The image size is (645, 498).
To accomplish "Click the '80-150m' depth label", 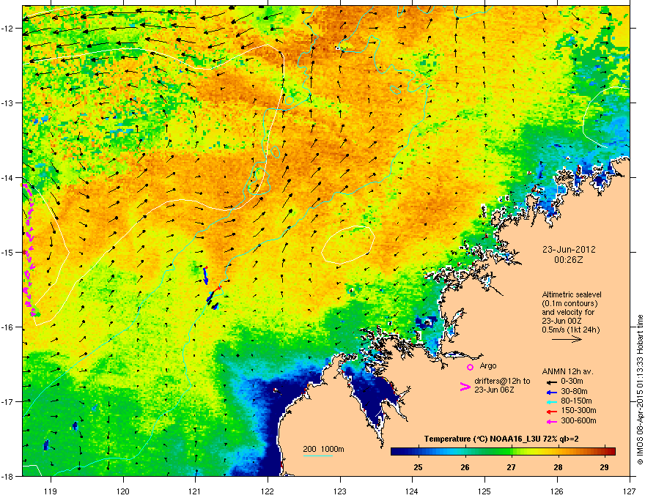I will (x=576, y=401).
